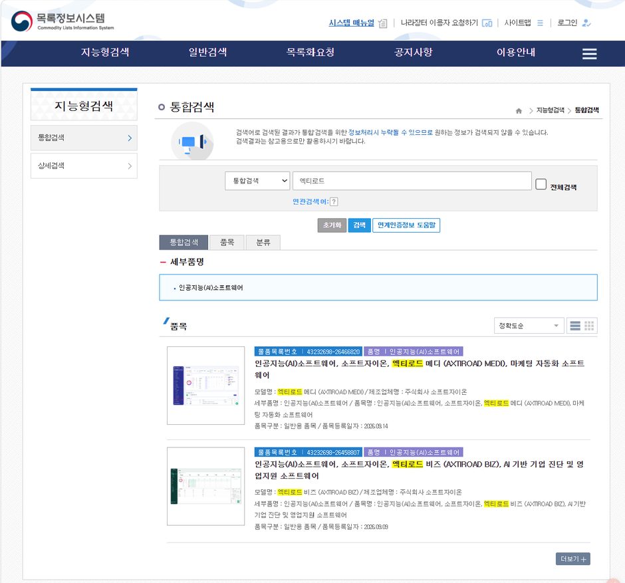Open the 목록화요청 menu
The image size is (625, 583).
click(310, 53)
